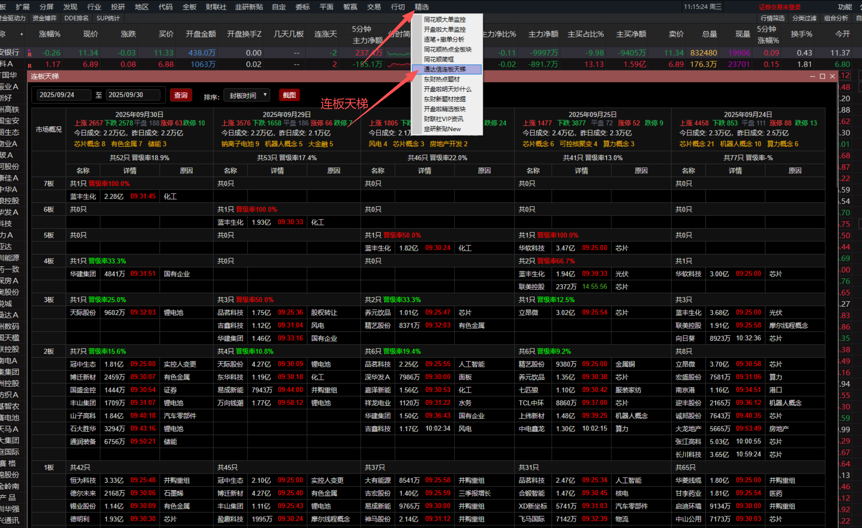Sort by 总量 column header
862x528 pixels.
[x=709, y=34]
